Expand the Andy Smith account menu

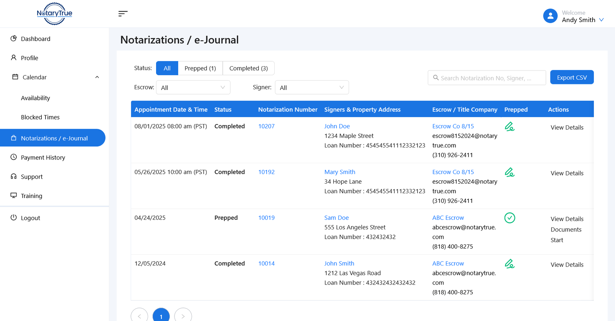pos(602,20)
